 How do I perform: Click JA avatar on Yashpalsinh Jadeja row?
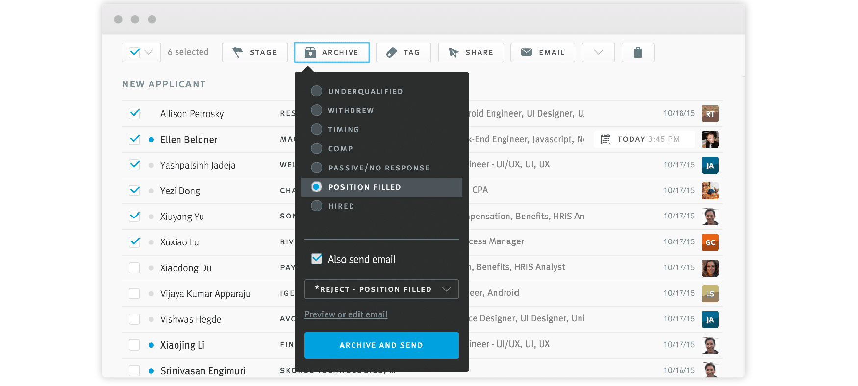pyautogui.click(x=710, y=165)
